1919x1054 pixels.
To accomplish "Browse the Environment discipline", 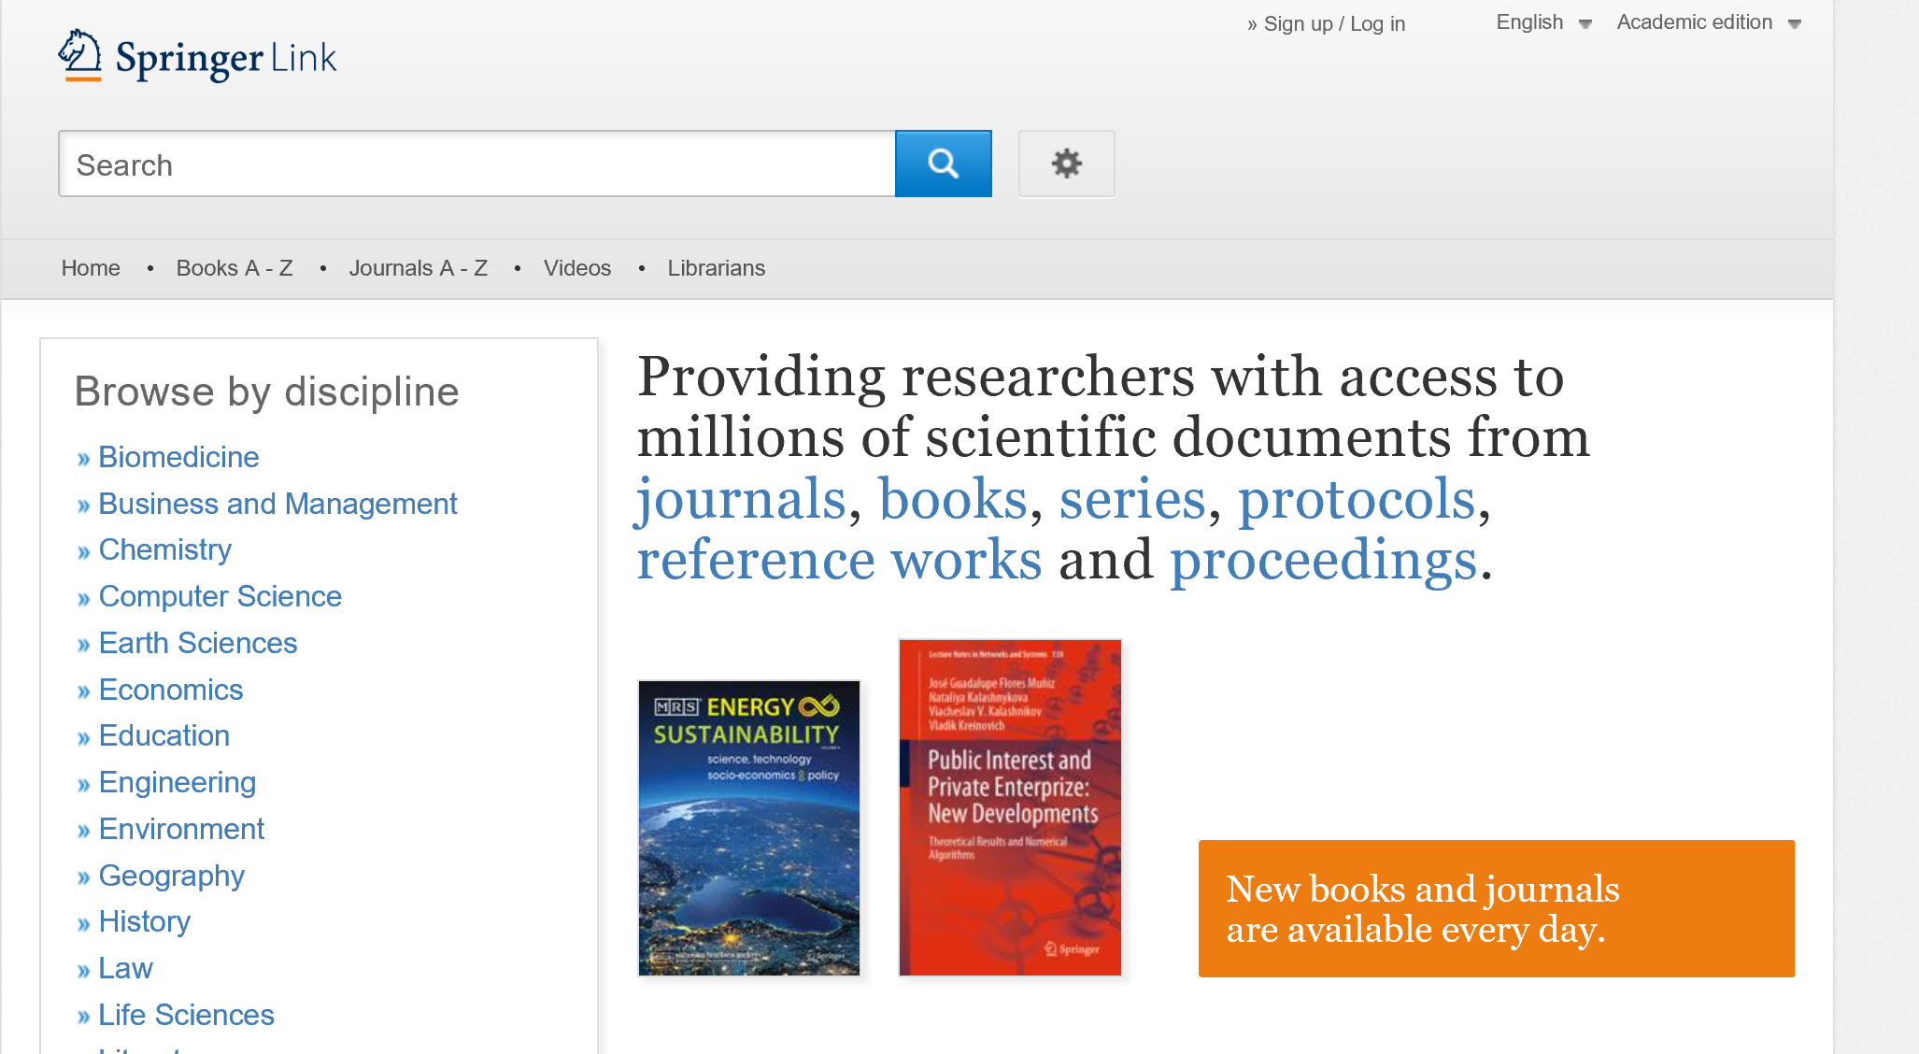I will point(181,829).
